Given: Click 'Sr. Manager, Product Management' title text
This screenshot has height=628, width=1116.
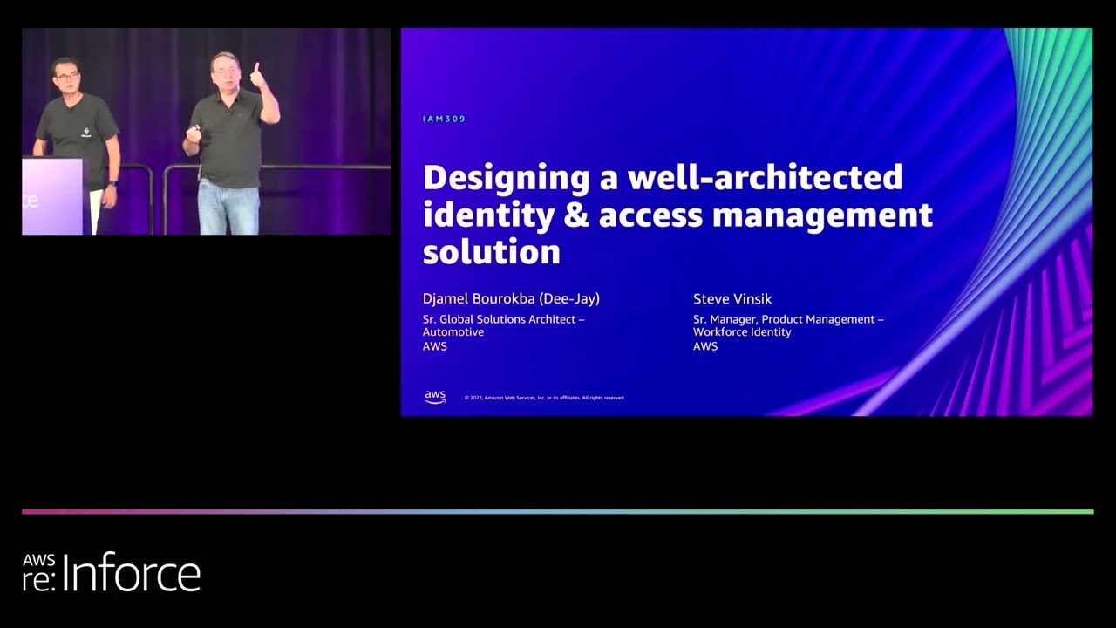Looking at the screenshot, I should [x=788, y=319].
